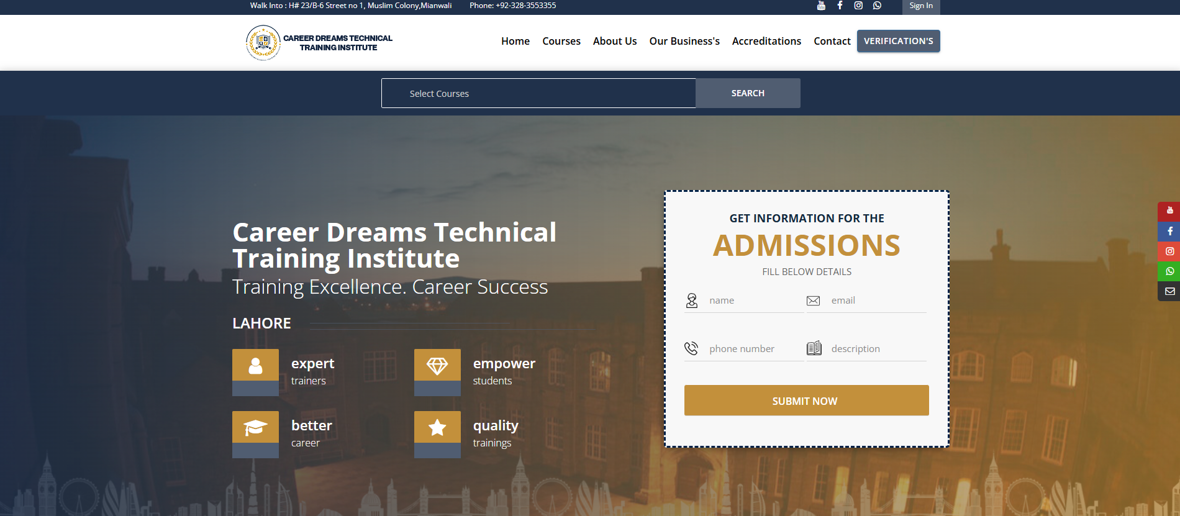1180x516 pixels.
Task: Click the Walk Into address text
Action: (x=351, y=6)
